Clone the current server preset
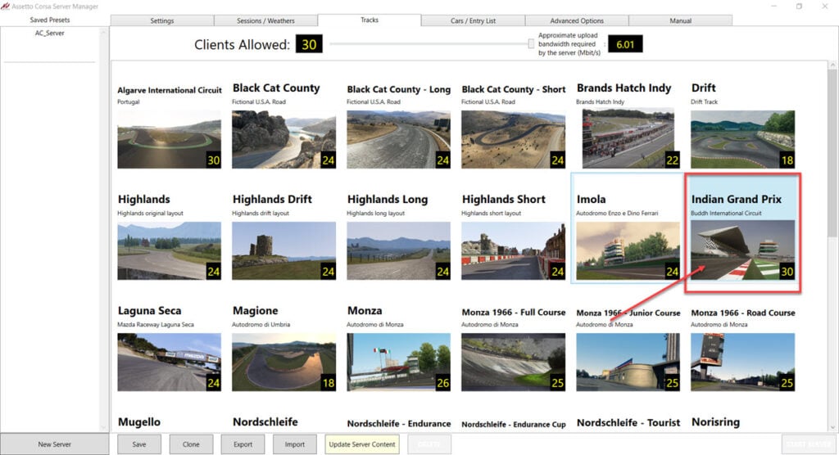This screenshot has width=839, height=455. click(x=191, y=444)
